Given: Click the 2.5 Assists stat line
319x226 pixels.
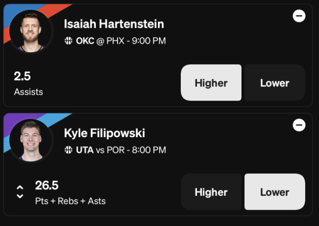Looking at the screenshot, I should pos(29,83).
